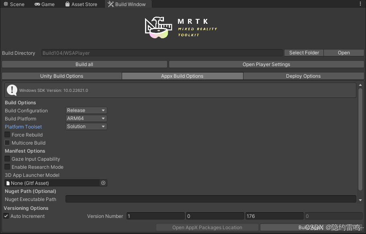The width and height of the screenshot is (366, 234).
Task: Click the three-dot window options menu icon
Action: (x=360, y=4)
